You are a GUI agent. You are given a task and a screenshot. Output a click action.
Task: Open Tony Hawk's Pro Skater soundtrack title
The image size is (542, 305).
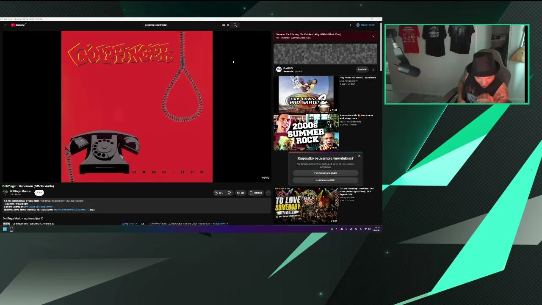coord(358,78)
